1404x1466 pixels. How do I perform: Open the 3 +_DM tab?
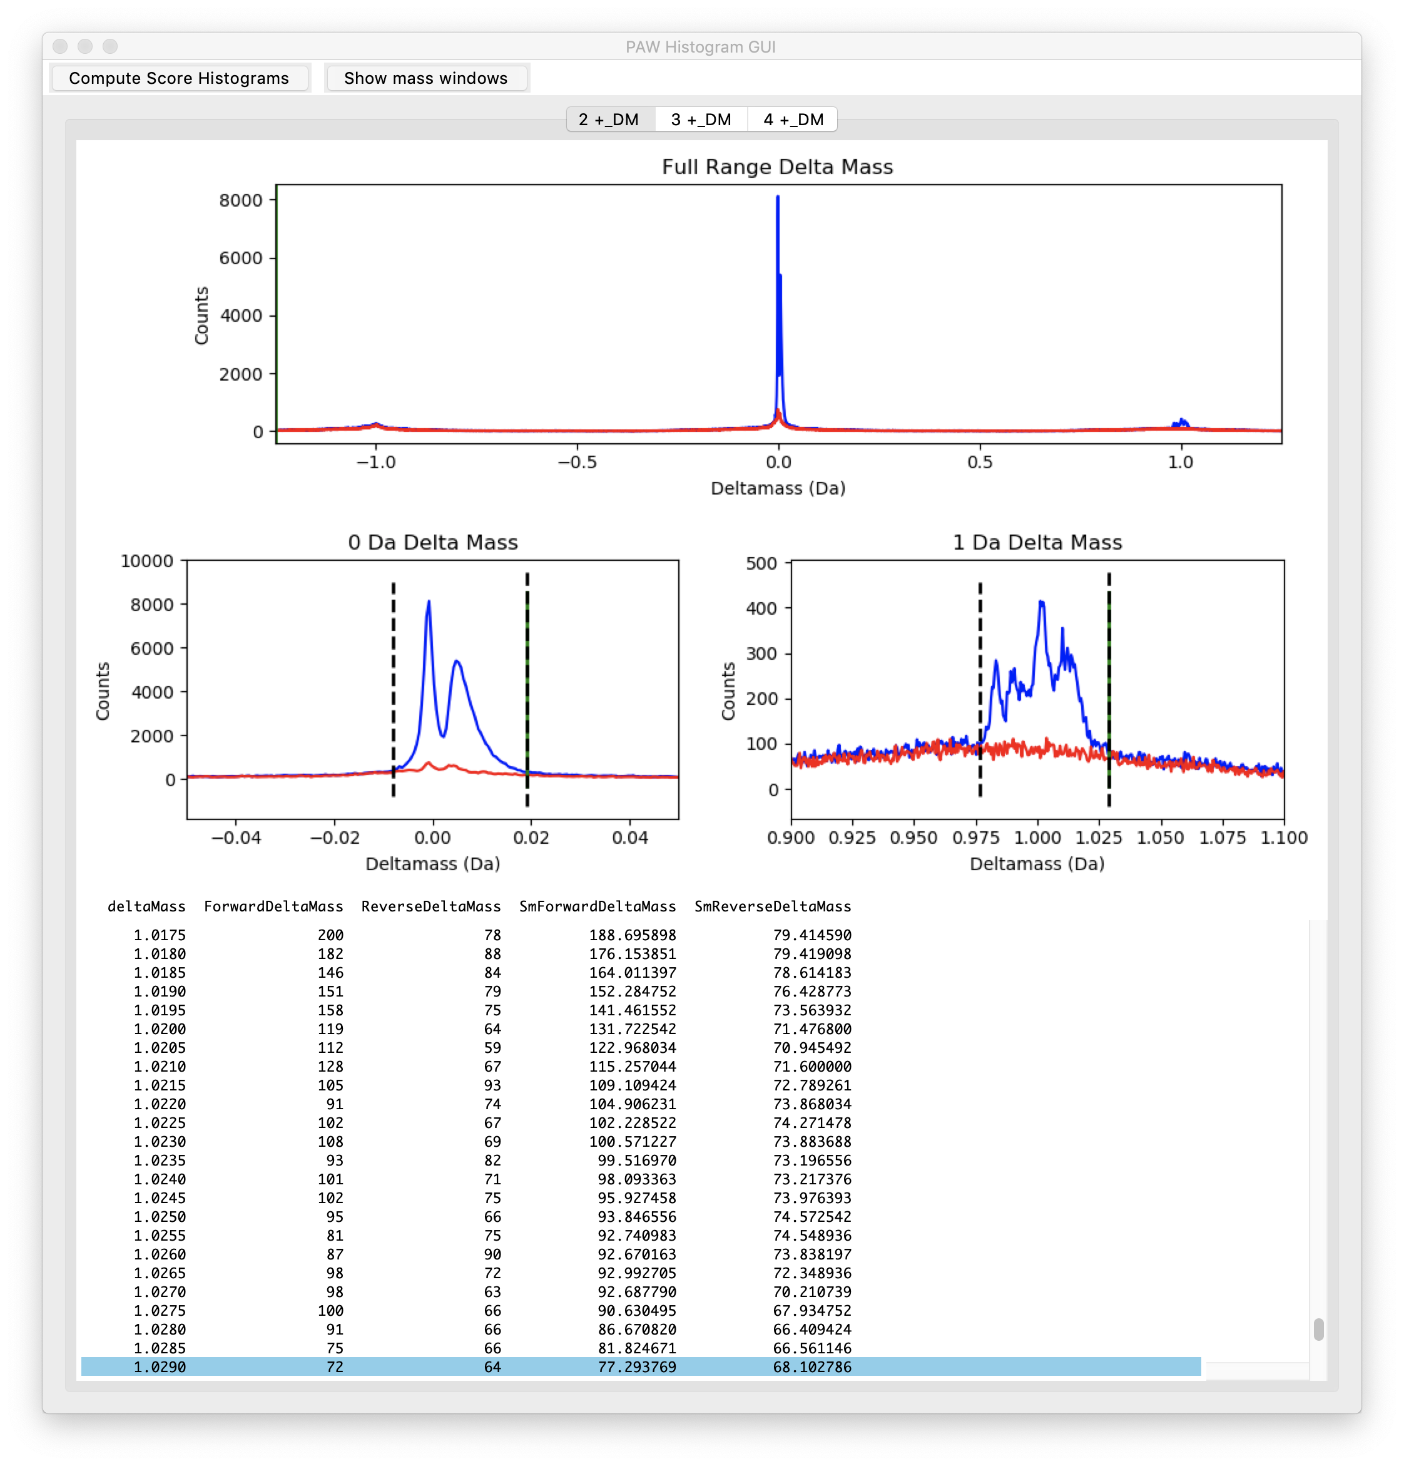tap(701, 120)
